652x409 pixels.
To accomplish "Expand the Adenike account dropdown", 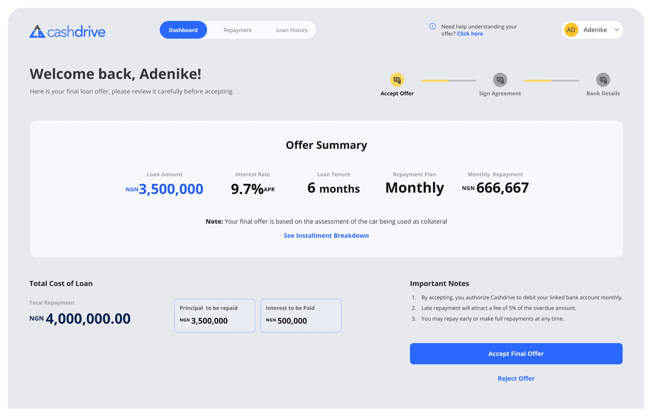I will [x=617, y=30].
